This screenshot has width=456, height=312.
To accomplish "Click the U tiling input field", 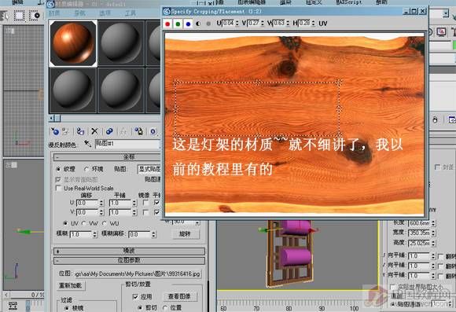I will click(x=120, y=203).
